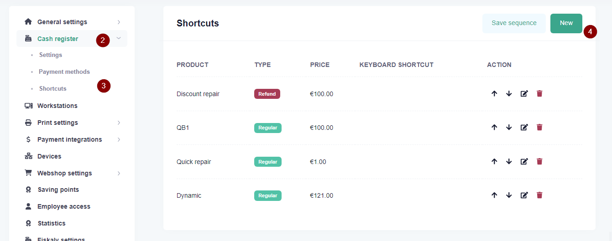Expand General settings chevron

click(119, 22)
